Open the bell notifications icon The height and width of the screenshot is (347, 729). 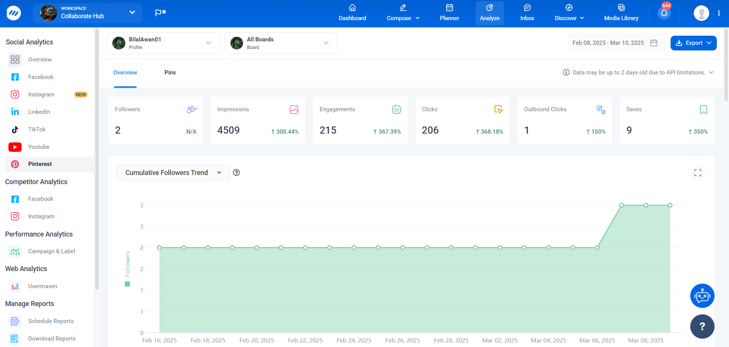coord(664,13)
